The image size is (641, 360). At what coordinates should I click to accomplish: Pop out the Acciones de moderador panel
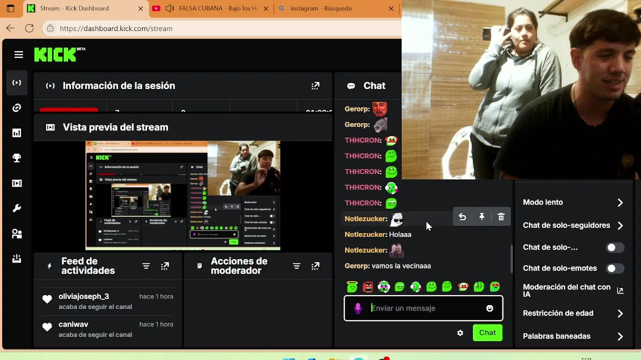click(315, 266)
